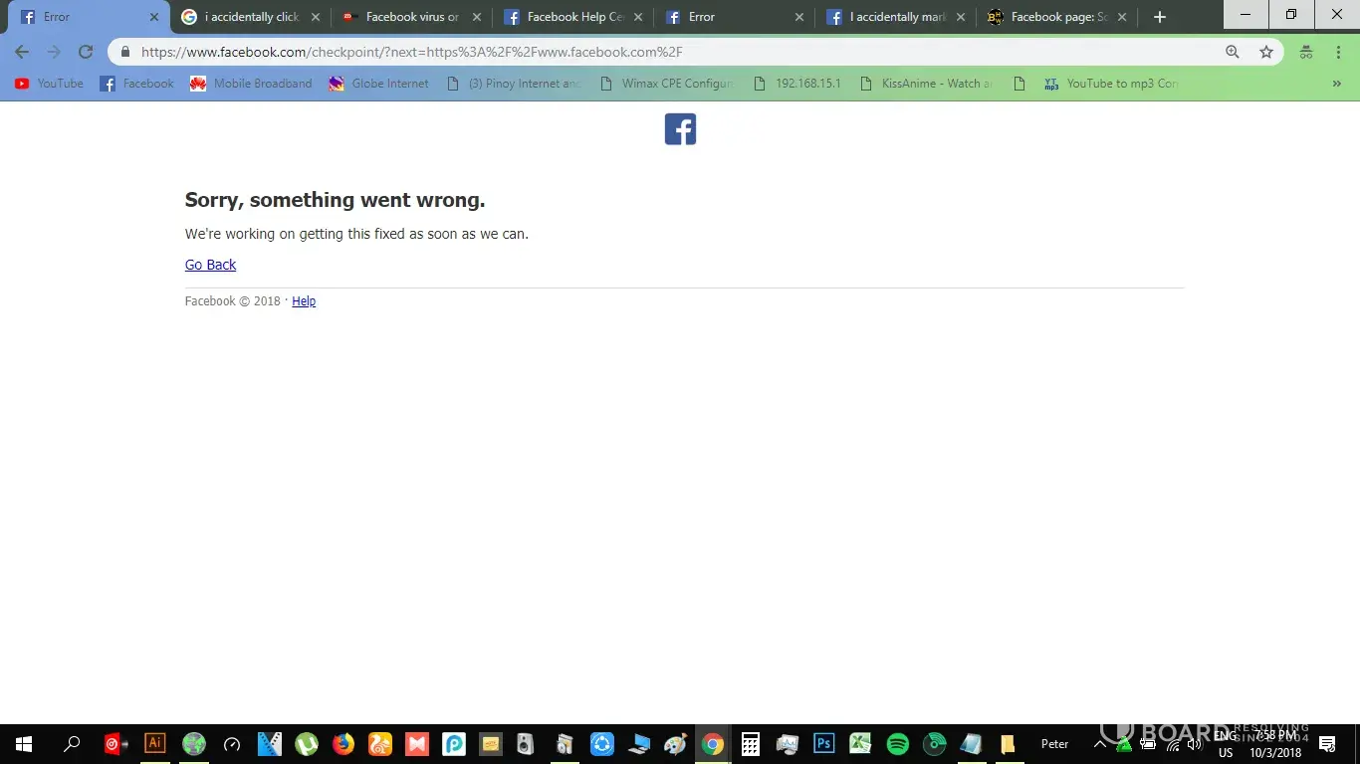
Task: Click the Google Chrome taskbar icon
Action: click(x=712, y=744)
